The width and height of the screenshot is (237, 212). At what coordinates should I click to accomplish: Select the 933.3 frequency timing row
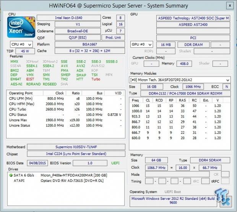click(x=180, y=117)
